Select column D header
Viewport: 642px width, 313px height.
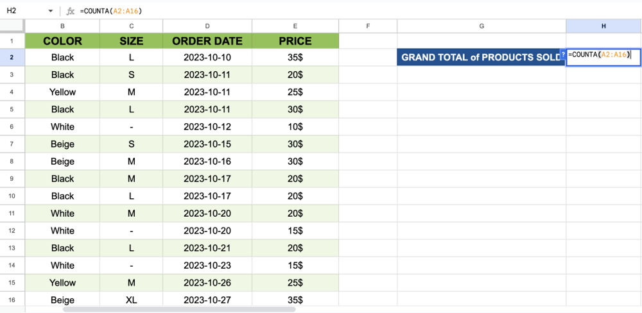point(207,26)
